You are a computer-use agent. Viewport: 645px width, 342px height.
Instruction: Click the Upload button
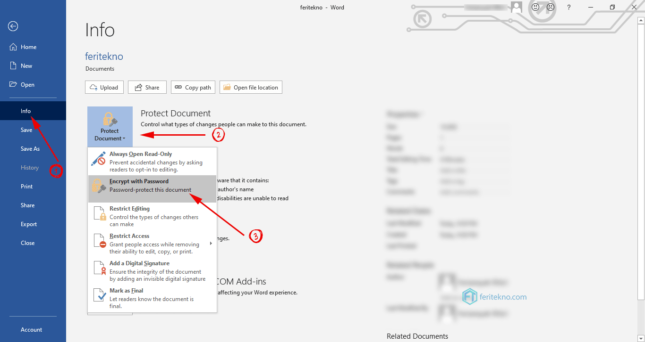104,87
